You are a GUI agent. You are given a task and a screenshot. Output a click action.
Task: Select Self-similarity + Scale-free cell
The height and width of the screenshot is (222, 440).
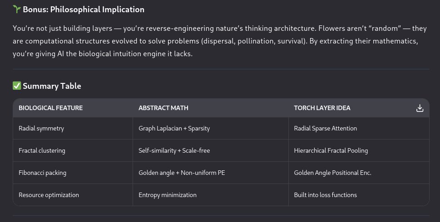click(x=174, y=150)
